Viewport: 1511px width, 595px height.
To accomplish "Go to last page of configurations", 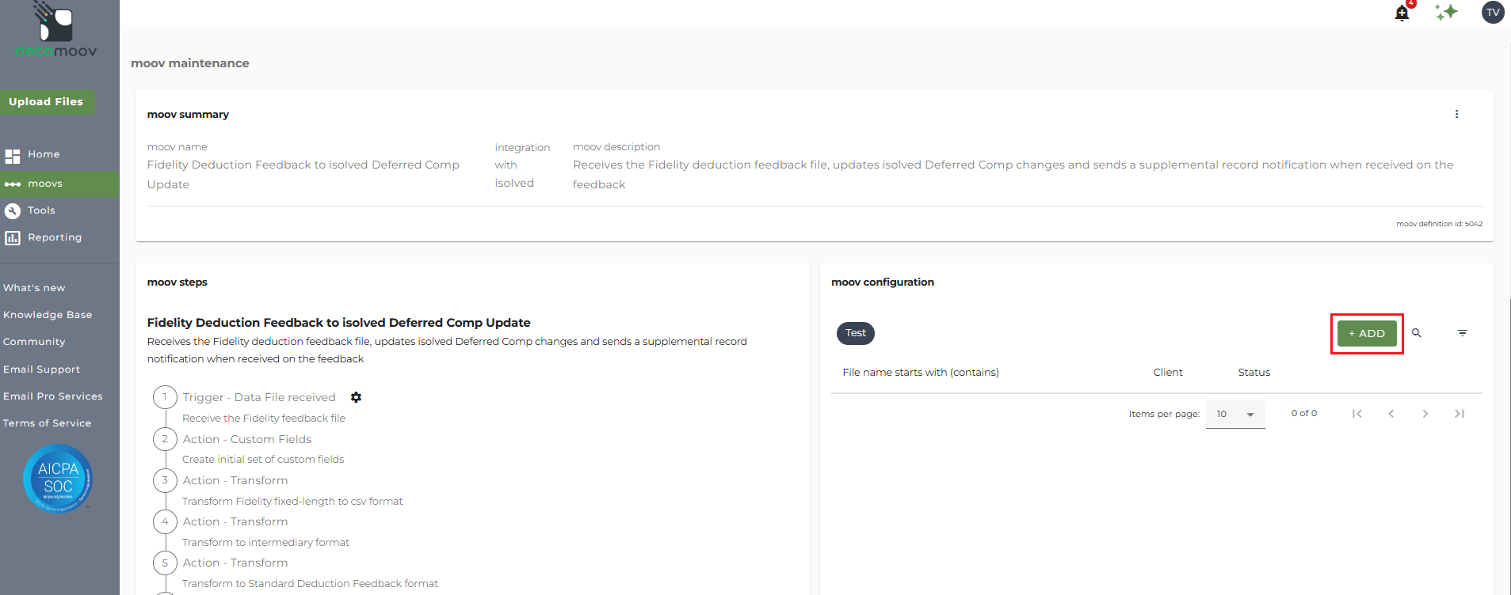I will pyautogui.click(x=1459, y=414).
